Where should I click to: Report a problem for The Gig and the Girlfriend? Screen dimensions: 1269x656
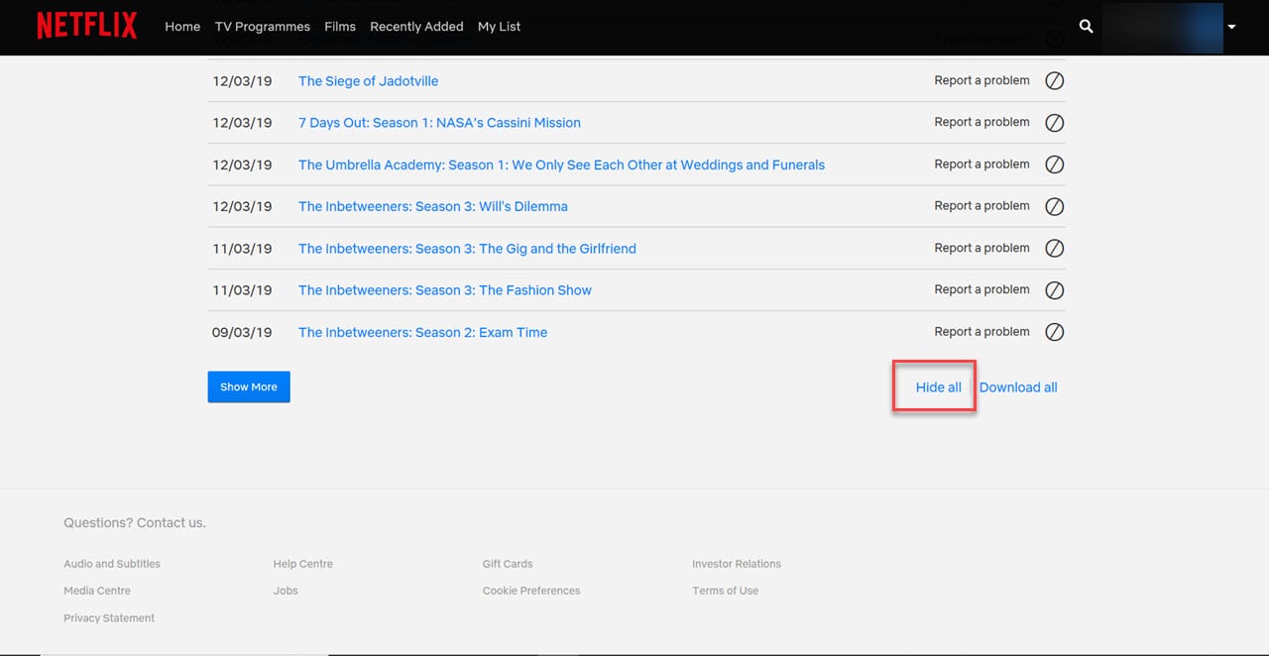coord(981,248)
